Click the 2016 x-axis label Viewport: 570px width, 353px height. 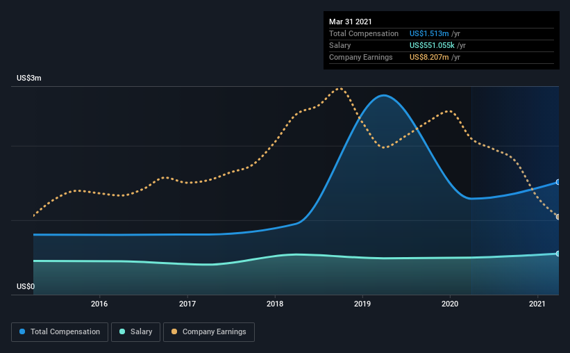pos(99,304)
